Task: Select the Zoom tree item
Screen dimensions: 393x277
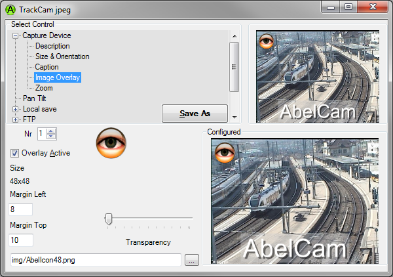Action: point(44,88)
